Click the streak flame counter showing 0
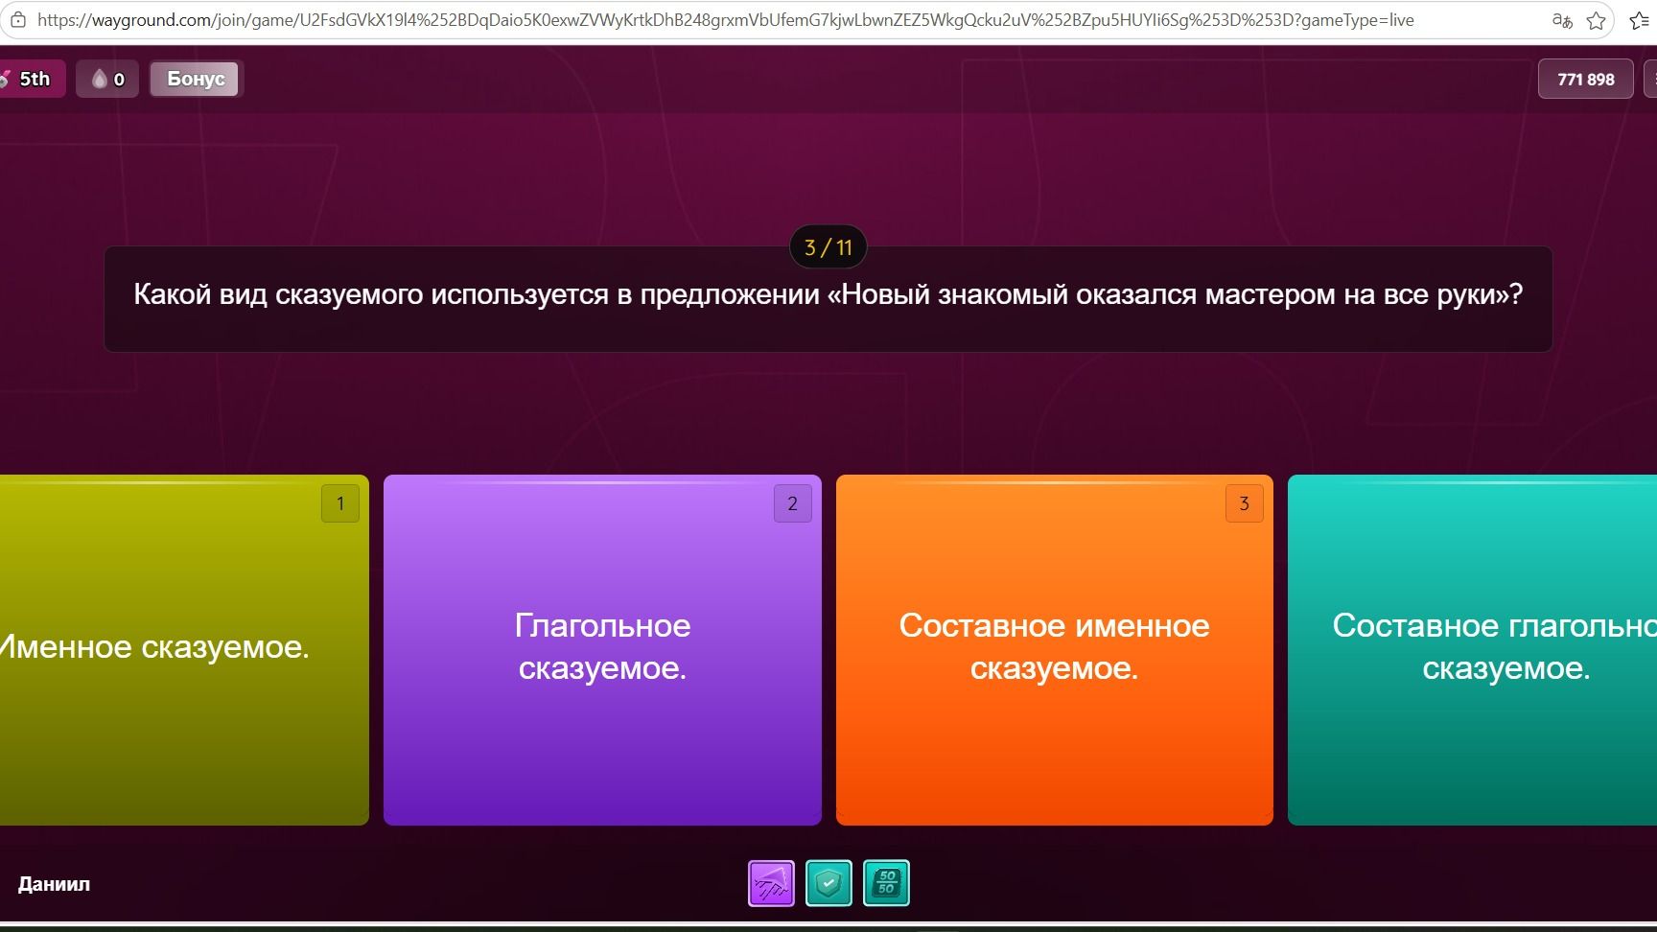The image size is (1657, 932). pyautogui.click(x=107, y=79)
